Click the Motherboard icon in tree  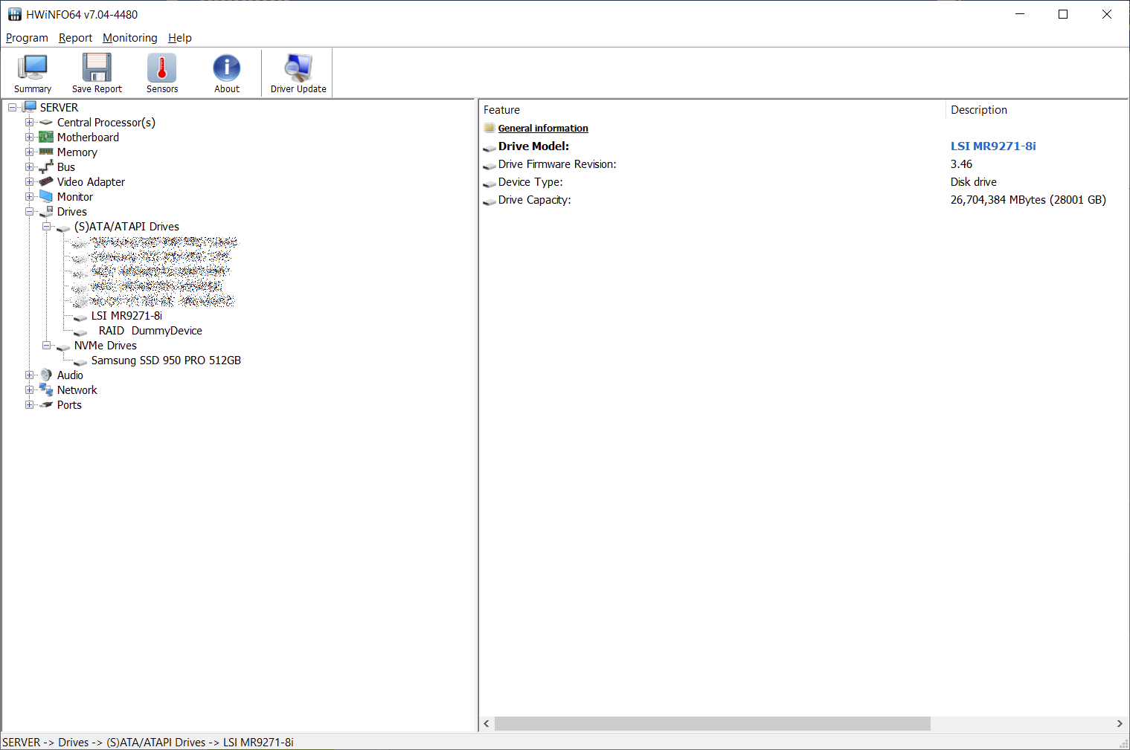[46, 137]
